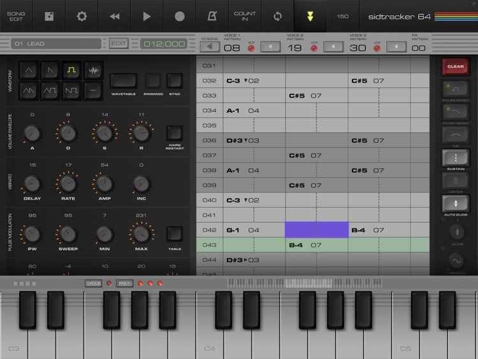Select FX pattern number 00
The image size is (478, 359).
point(419,48)
